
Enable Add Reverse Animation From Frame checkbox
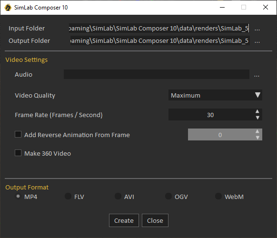click(x=18, y=134)
